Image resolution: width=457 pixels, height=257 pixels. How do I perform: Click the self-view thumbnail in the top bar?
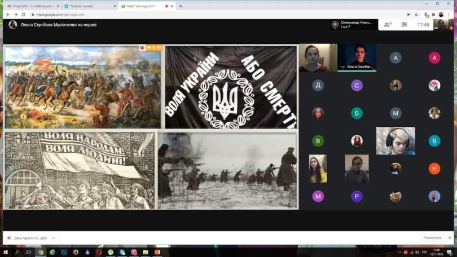[443, 25]
